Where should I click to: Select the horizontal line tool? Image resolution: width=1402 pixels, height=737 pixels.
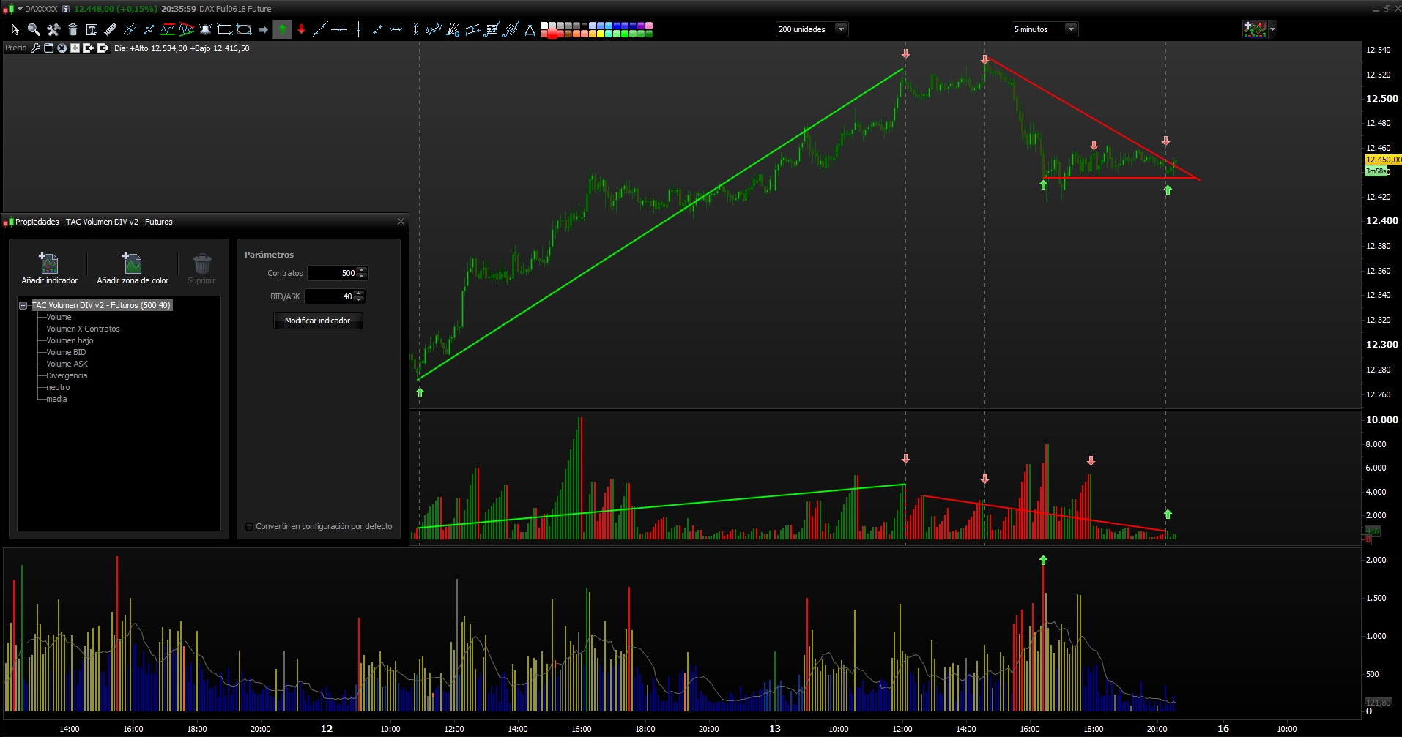pos(339,29)
